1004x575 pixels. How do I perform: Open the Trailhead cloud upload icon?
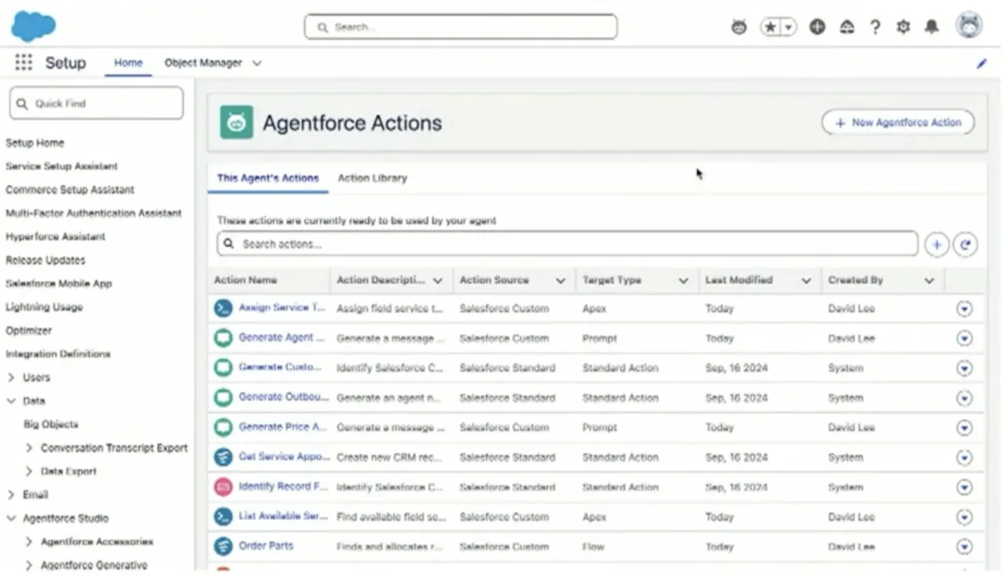point(846,27)
